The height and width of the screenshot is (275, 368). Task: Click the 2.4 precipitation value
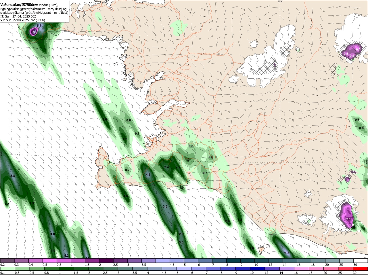[166, 167]
